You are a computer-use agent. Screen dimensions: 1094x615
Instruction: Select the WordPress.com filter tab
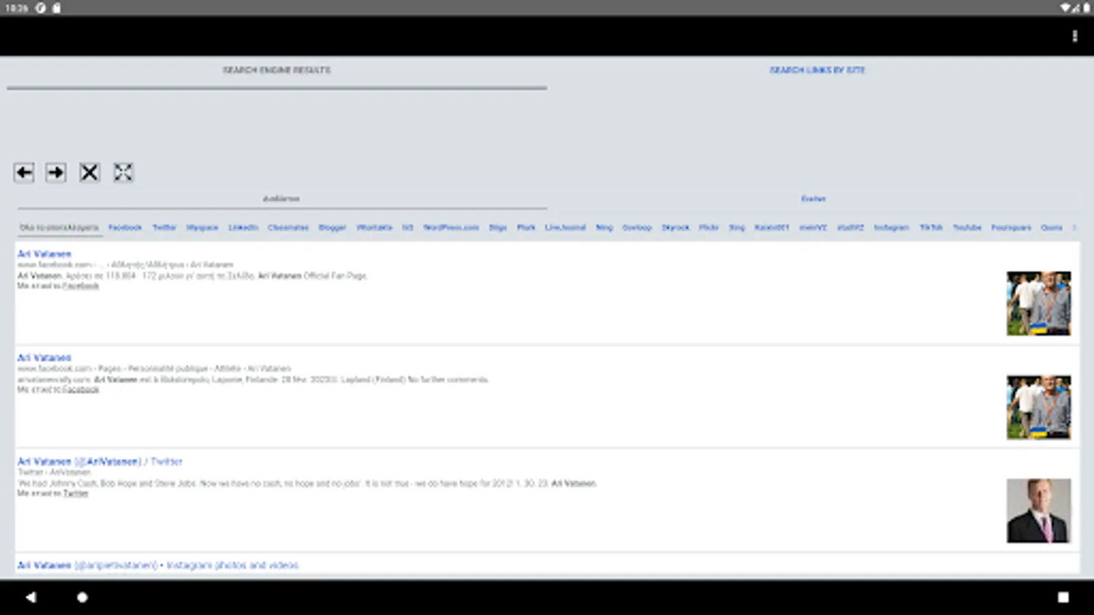click(451, 228)
